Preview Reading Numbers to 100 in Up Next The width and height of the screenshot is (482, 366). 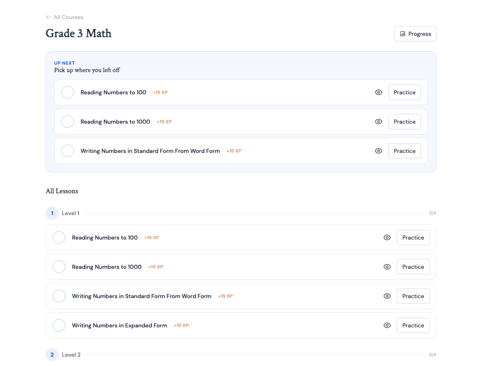pyautogui.click(x=379, y=92)
